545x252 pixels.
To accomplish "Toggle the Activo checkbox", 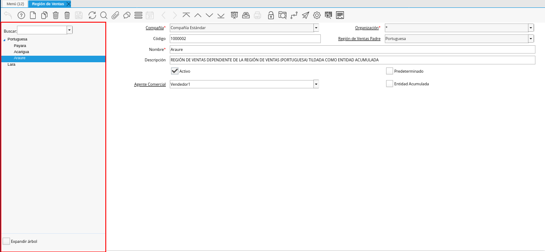I will pyautogui.click(x=175, y=71).
